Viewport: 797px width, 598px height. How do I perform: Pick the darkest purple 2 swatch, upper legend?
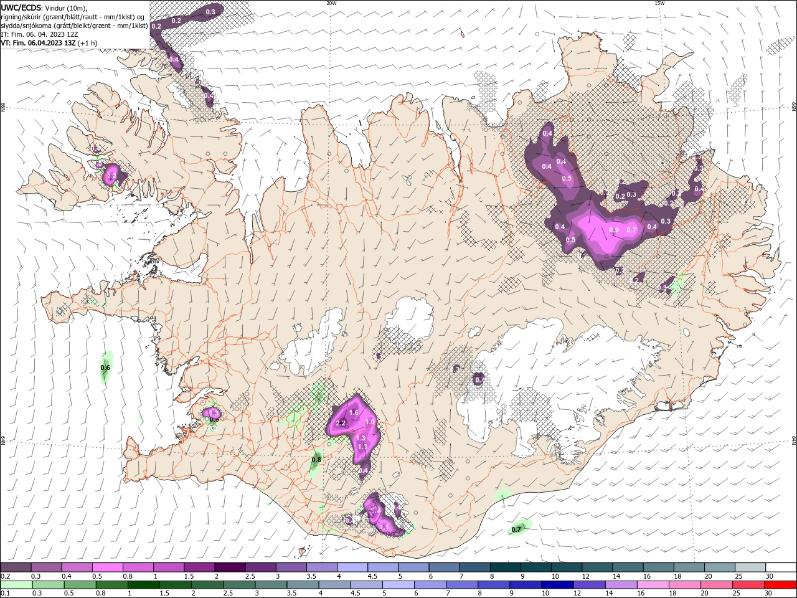click(230, 567)
